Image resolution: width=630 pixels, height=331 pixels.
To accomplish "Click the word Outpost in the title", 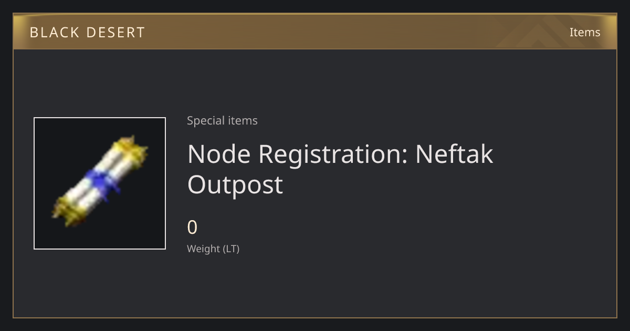I will point(235,185).
